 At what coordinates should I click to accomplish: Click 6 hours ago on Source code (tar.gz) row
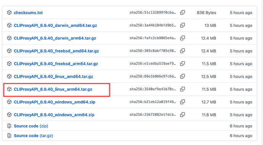pos(241,135)
